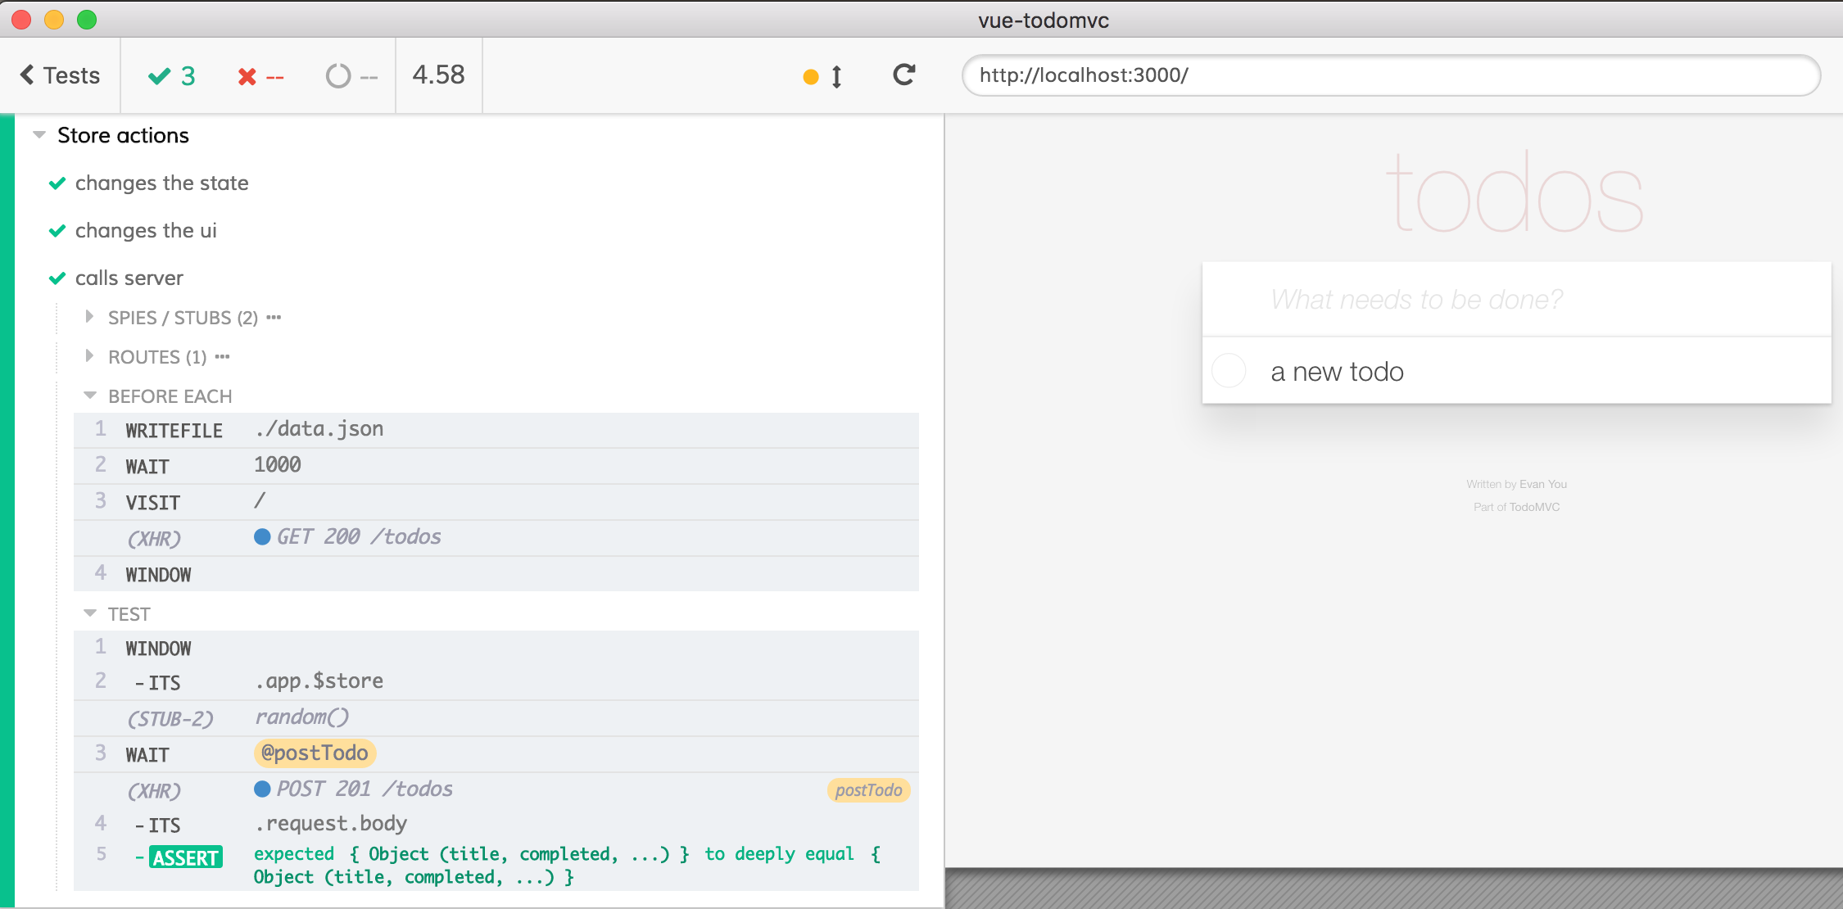Click the pending tests spinner icon
The height and width of the screenshot is (909, 1843).
338,77
